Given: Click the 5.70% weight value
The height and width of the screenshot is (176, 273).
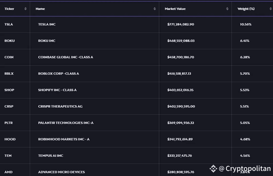Looking at the screenshot, I should 245,74.
